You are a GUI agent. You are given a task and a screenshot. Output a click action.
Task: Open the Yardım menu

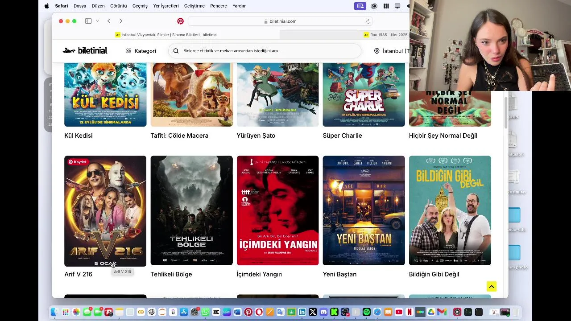[240, 6]
